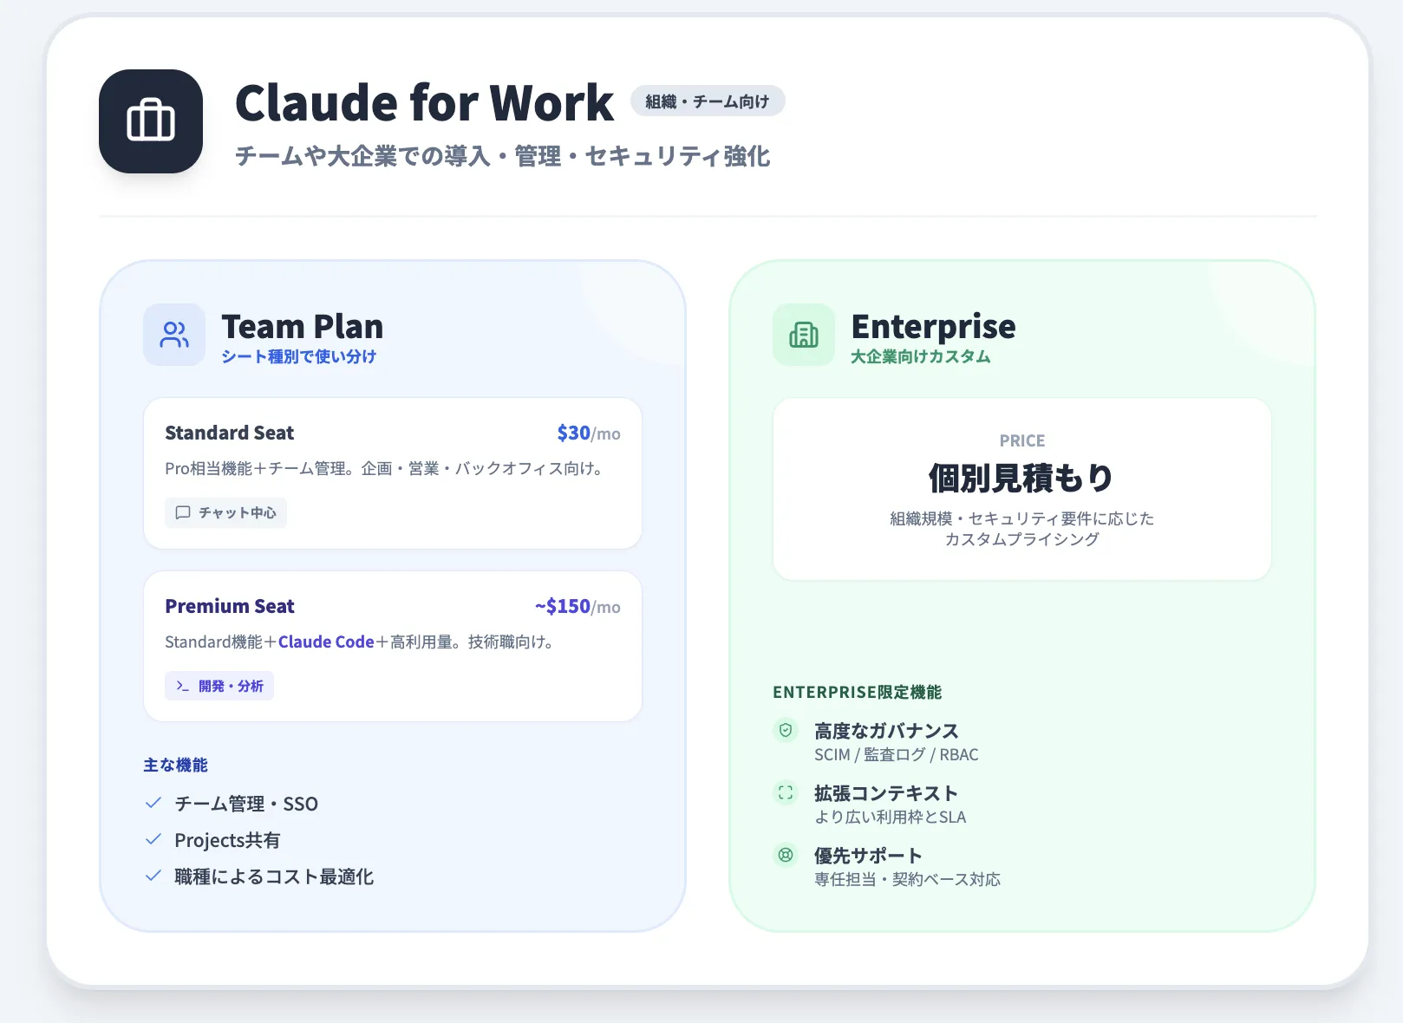Click the shield icon next to 高度なガバナンス
This screenshot has width=1403, height=1023.
tap(786, 731)
